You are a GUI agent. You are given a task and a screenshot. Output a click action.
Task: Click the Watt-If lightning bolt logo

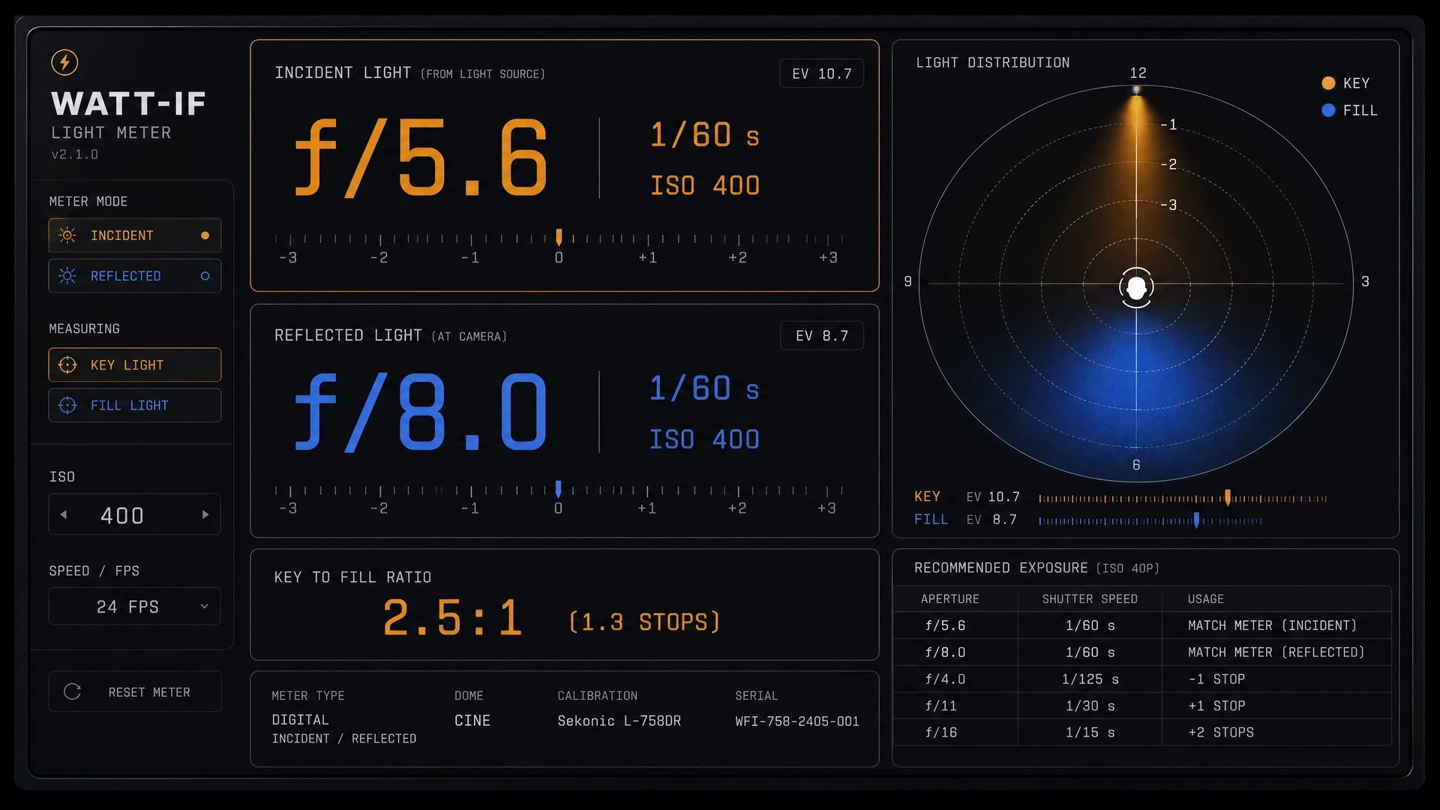coord(64,62)
